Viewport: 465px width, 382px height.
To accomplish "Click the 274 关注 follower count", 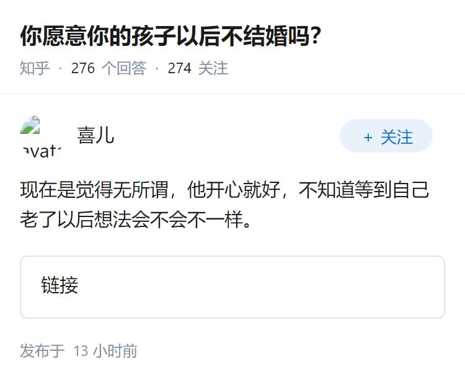I will pyautogui.click(x=198, y=68).
